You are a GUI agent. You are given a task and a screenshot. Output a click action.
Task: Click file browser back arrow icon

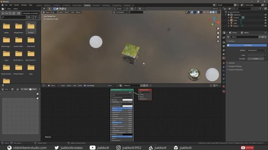[x=3, y=13]
